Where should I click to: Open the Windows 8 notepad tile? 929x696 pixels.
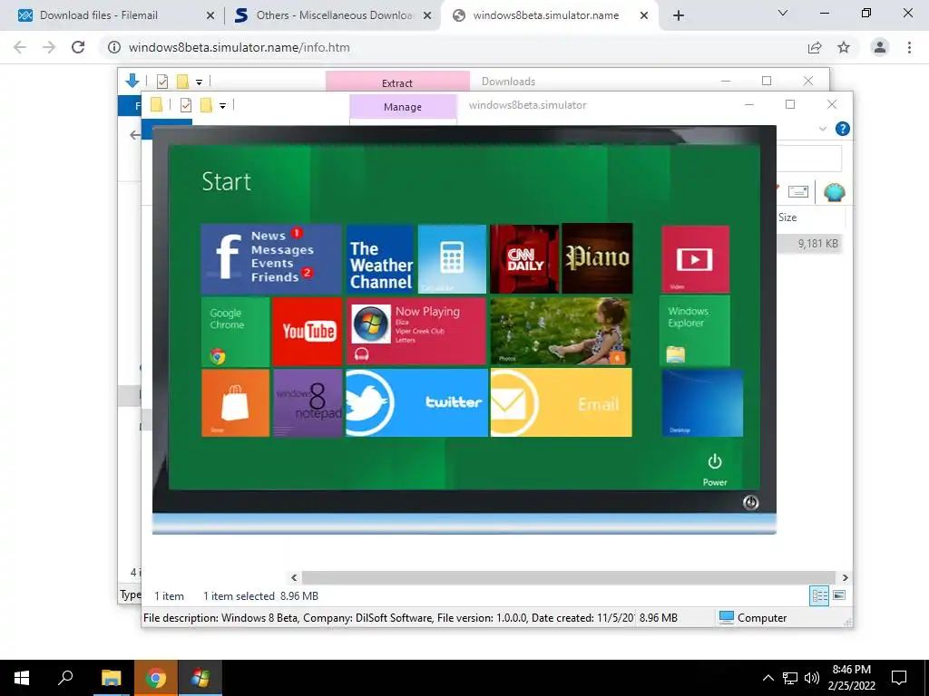point(308,403)
